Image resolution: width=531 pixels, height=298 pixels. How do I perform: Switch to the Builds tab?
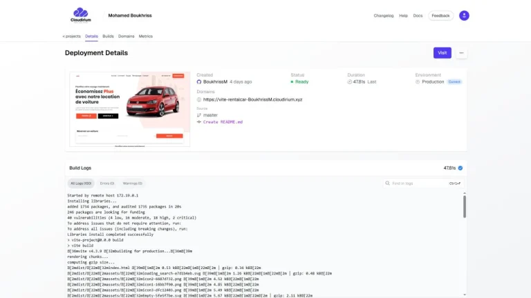108,36
